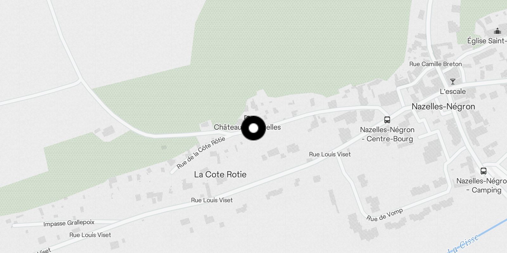The image size is (507, 253).
Task: Select the Nazelles-Négron Camping bus stop icon
Action: tap(483, 171)
